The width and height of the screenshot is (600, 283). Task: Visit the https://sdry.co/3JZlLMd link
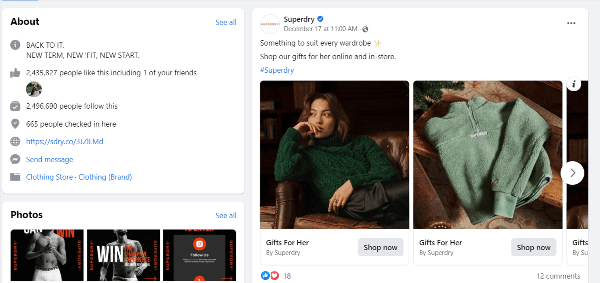(64, 141)
